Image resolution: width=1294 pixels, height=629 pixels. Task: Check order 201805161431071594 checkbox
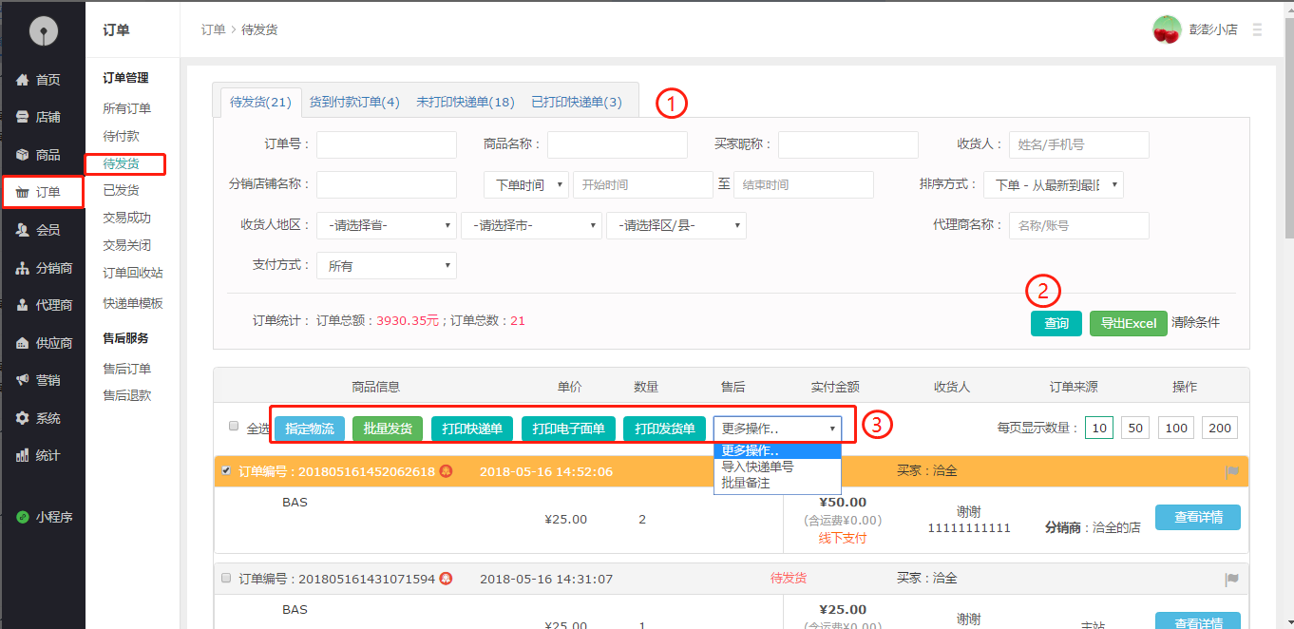226,578
